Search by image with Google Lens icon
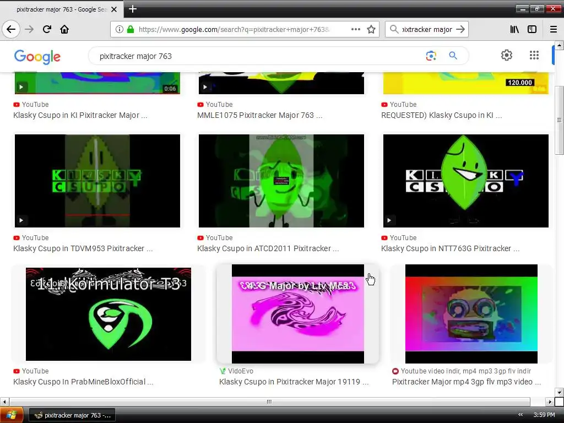 pyautogui.click(x=431, y=56)
